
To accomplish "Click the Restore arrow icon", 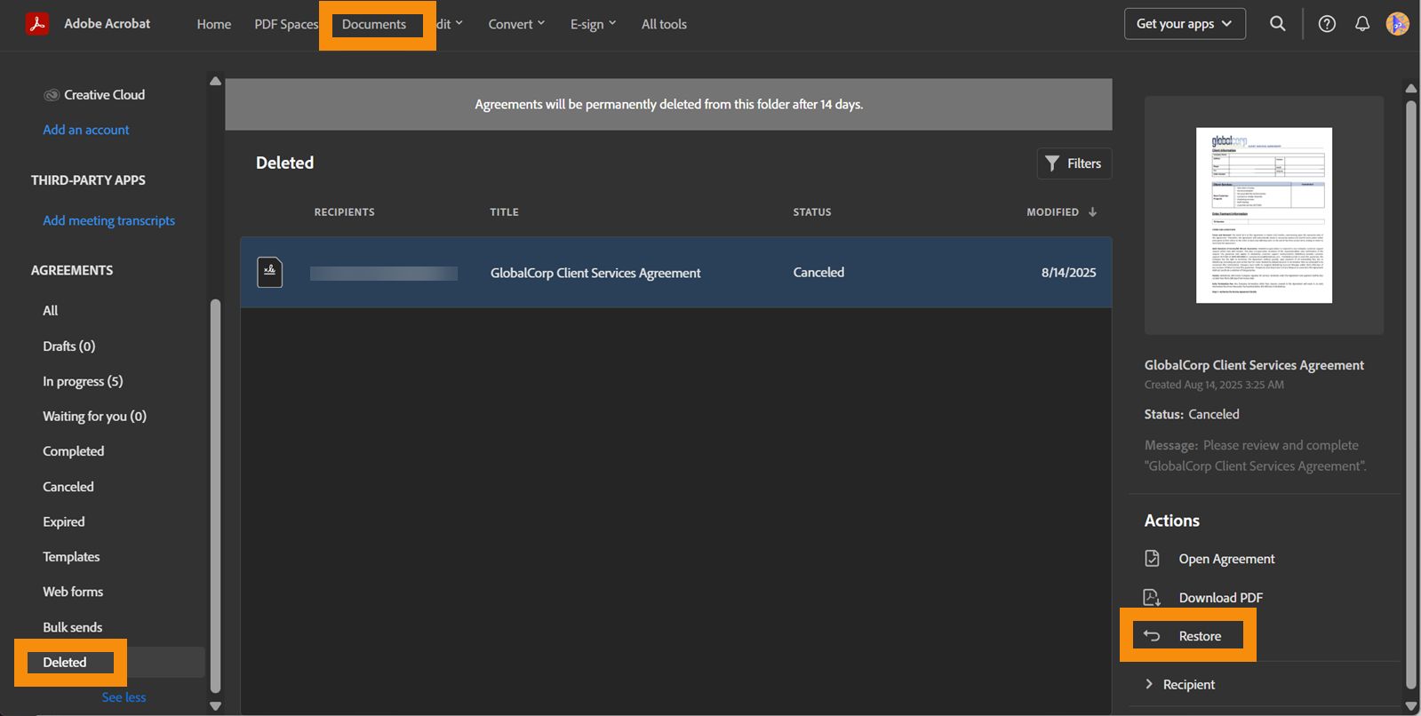I will (1153, 636).
